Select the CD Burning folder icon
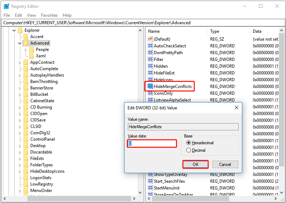 [26, 107]
